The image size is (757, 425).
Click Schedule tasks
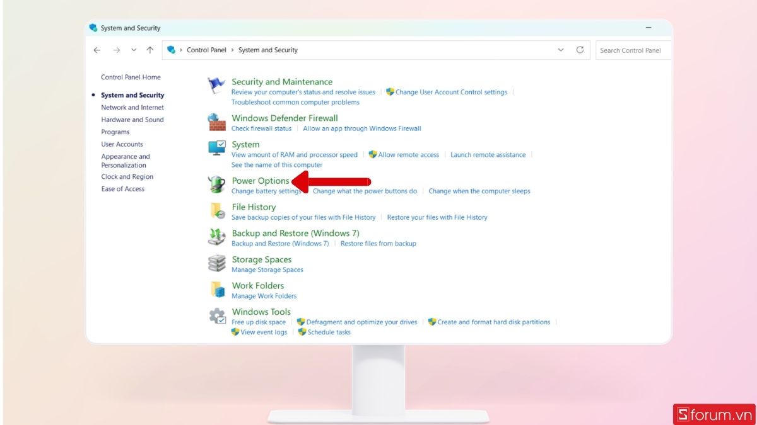(329, 332)
